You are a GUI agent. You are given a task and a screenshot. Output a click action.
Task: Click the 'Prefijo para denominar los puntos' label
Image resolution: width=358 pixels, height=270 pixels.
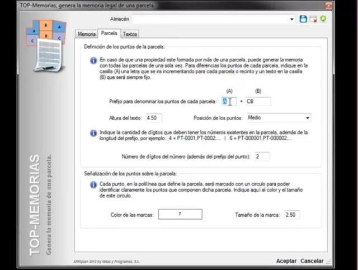[x=163, y=101]
